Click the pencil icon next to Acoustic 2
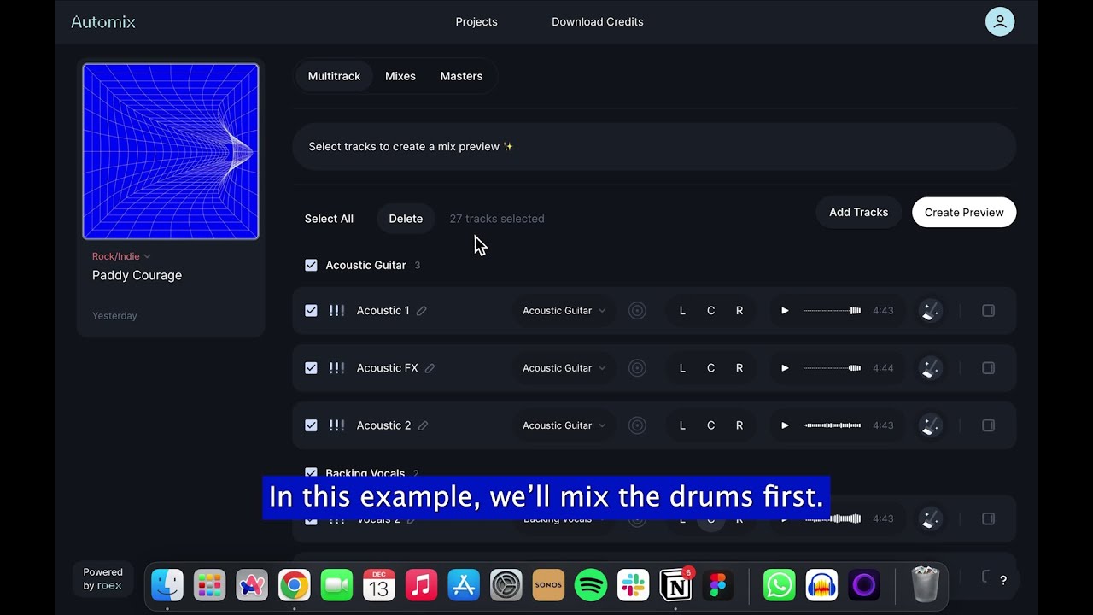 pos(423,425)
